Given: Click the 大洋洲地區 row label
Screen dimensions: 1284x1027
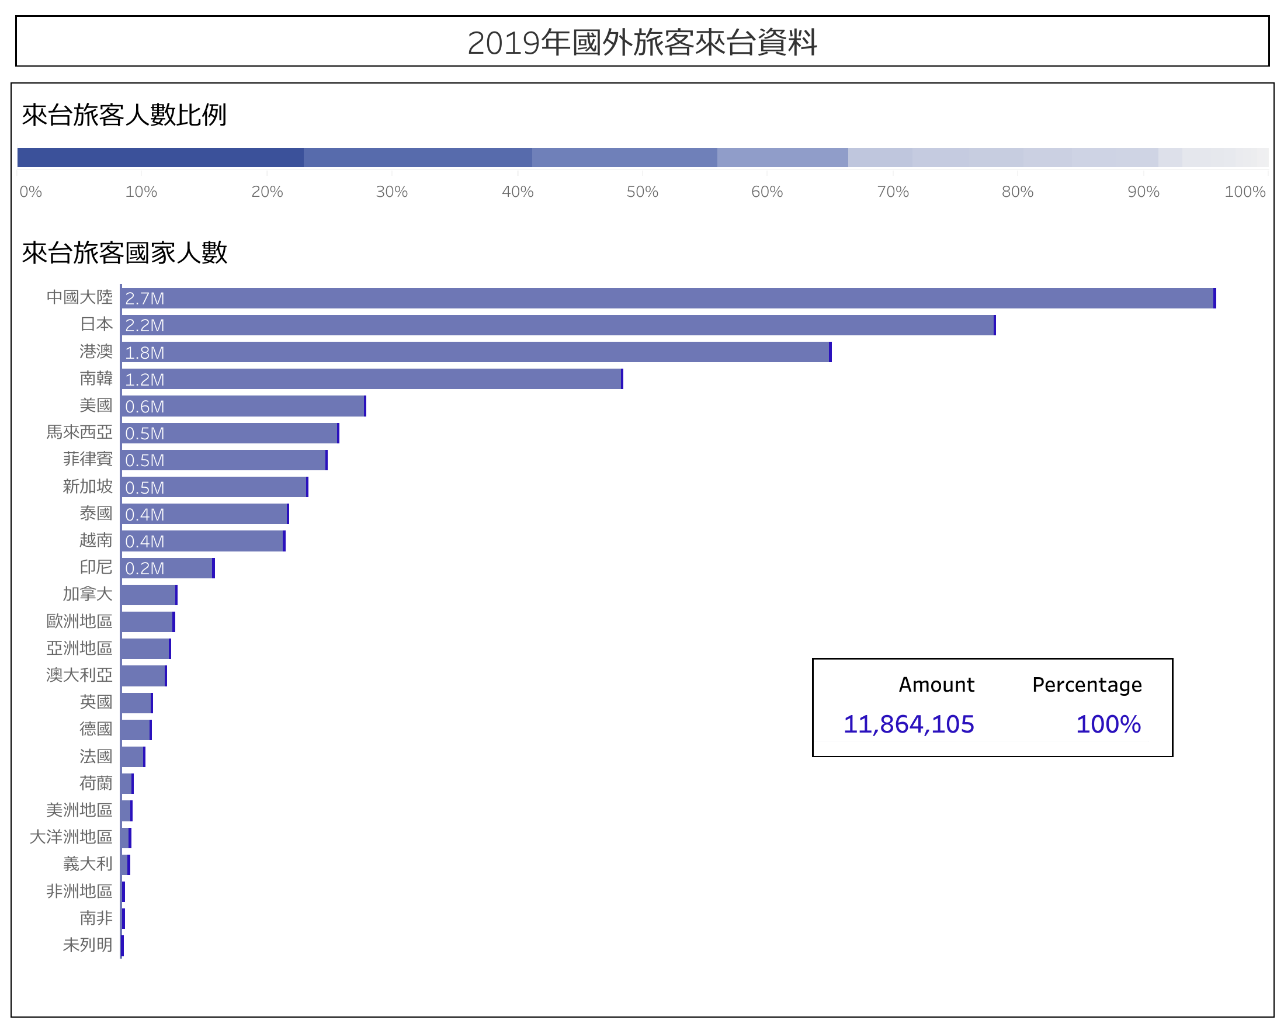Looking at the screenshot, I should click(71, 837).
